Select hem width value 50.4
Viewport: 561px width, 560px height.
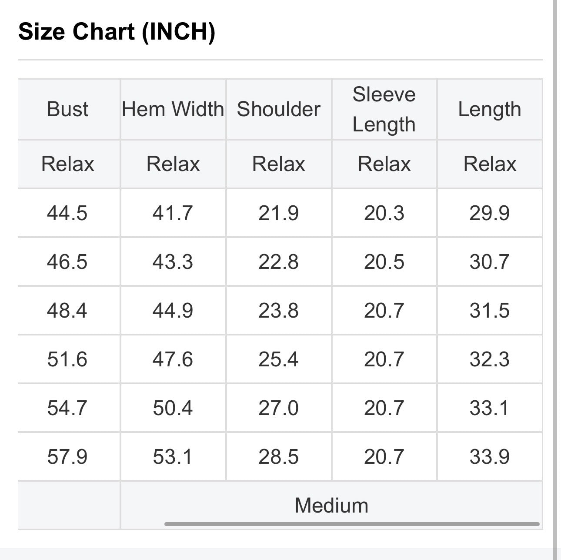(173, 408)
